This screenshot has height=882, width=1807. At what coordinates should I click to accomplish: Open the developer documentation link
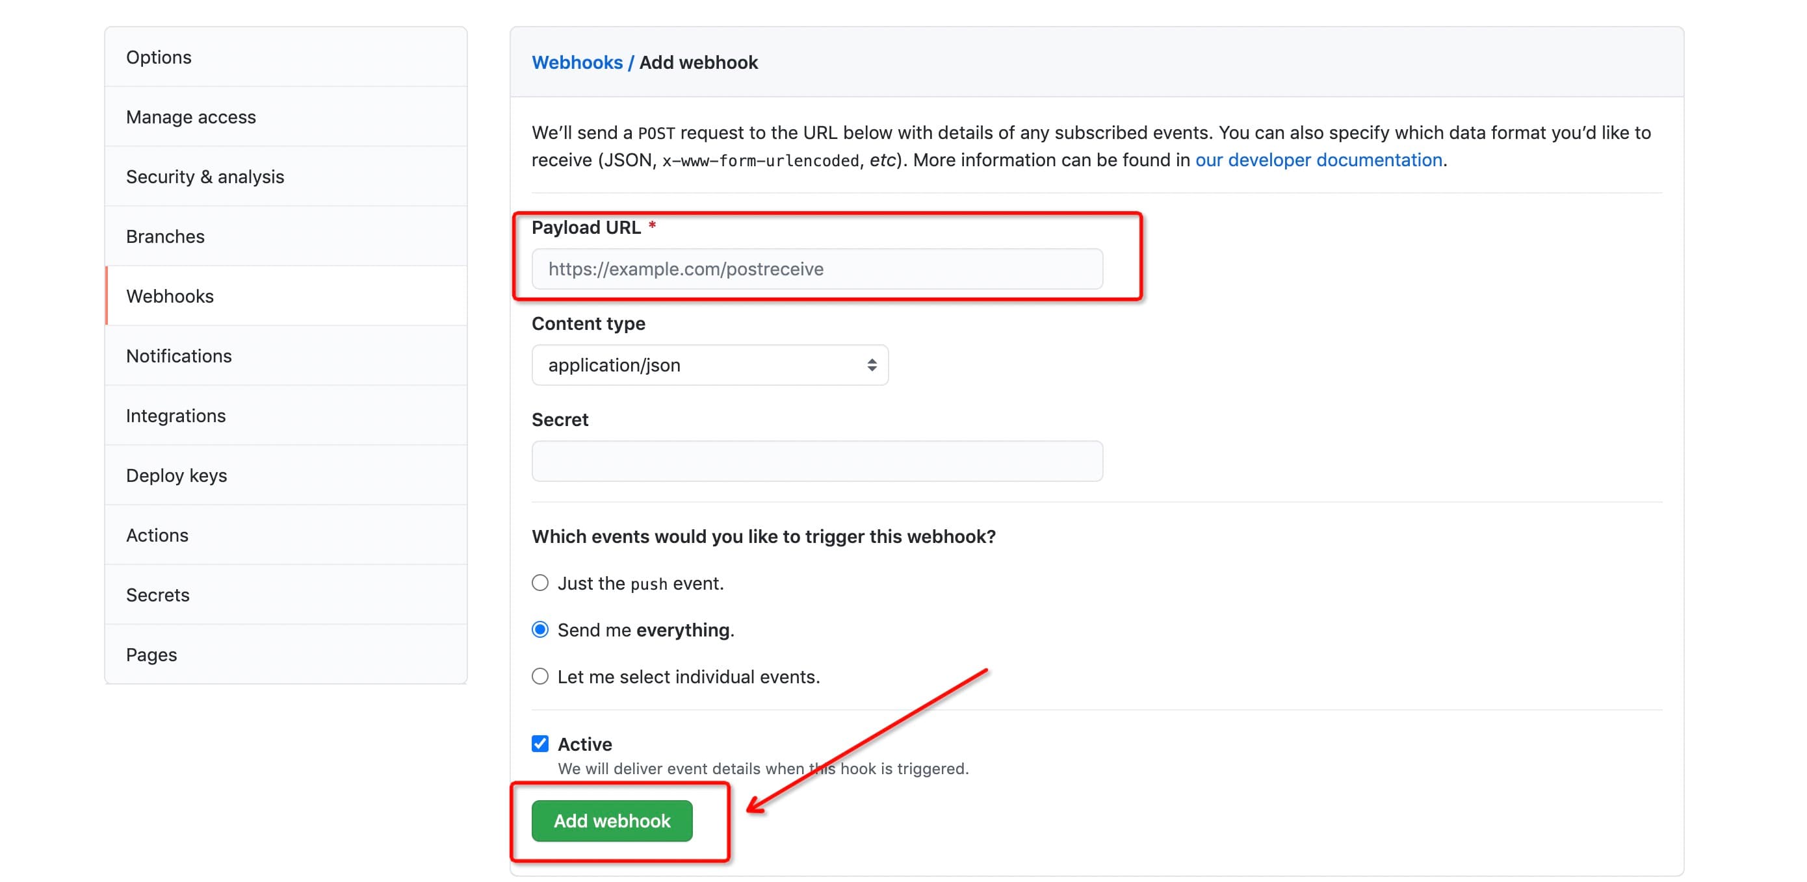click(1318, 160)
